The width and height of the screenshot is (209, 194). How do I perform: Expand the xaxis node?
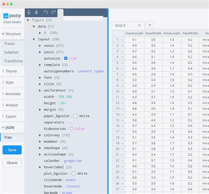pyautogui.click(x=40, y=45)
